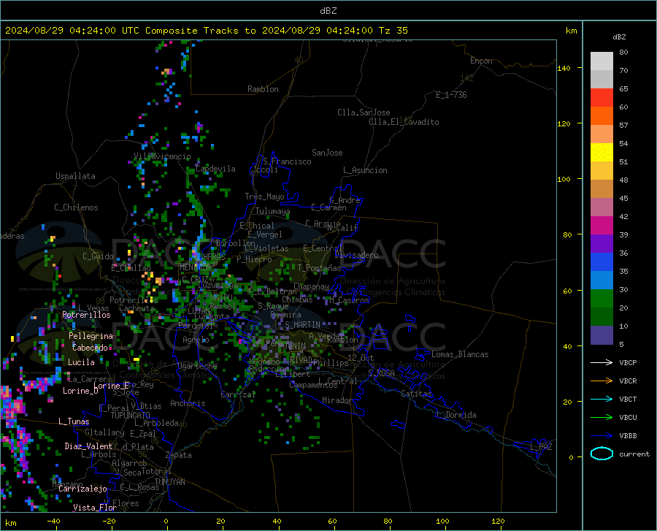Click the L_PAZ map label
Screen dimensions: 657x531
pyautogui.click(x=541, y=447)
